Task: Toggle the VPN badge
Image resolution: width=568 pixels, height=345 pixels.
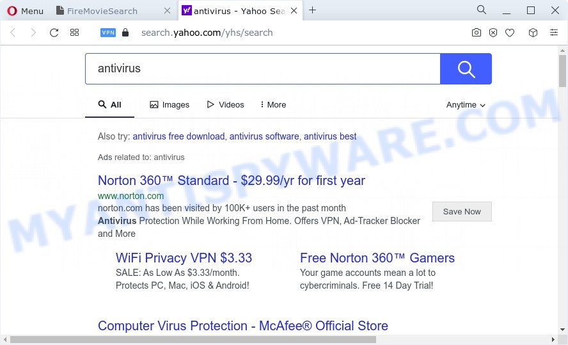Action: pyautogui.click(x=108, y=33)
